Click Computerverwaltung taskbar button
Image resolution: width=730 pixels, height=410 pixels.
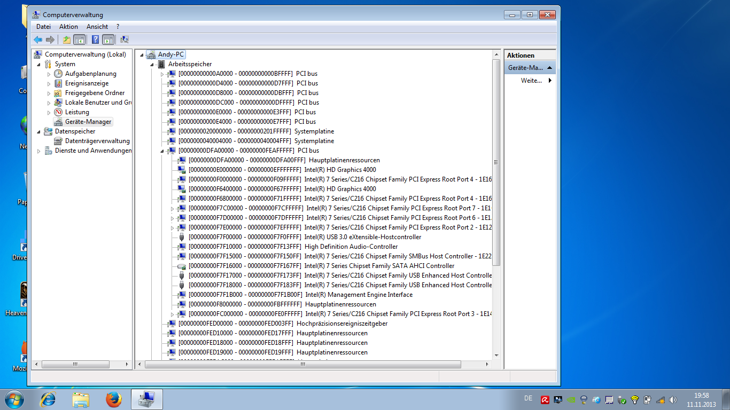tap(146, 399)
